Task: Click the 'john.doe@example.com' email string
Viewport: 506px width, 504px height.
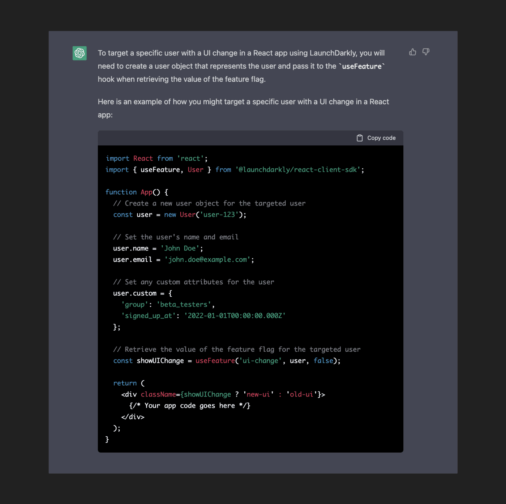Action: [x=207, y=259]
